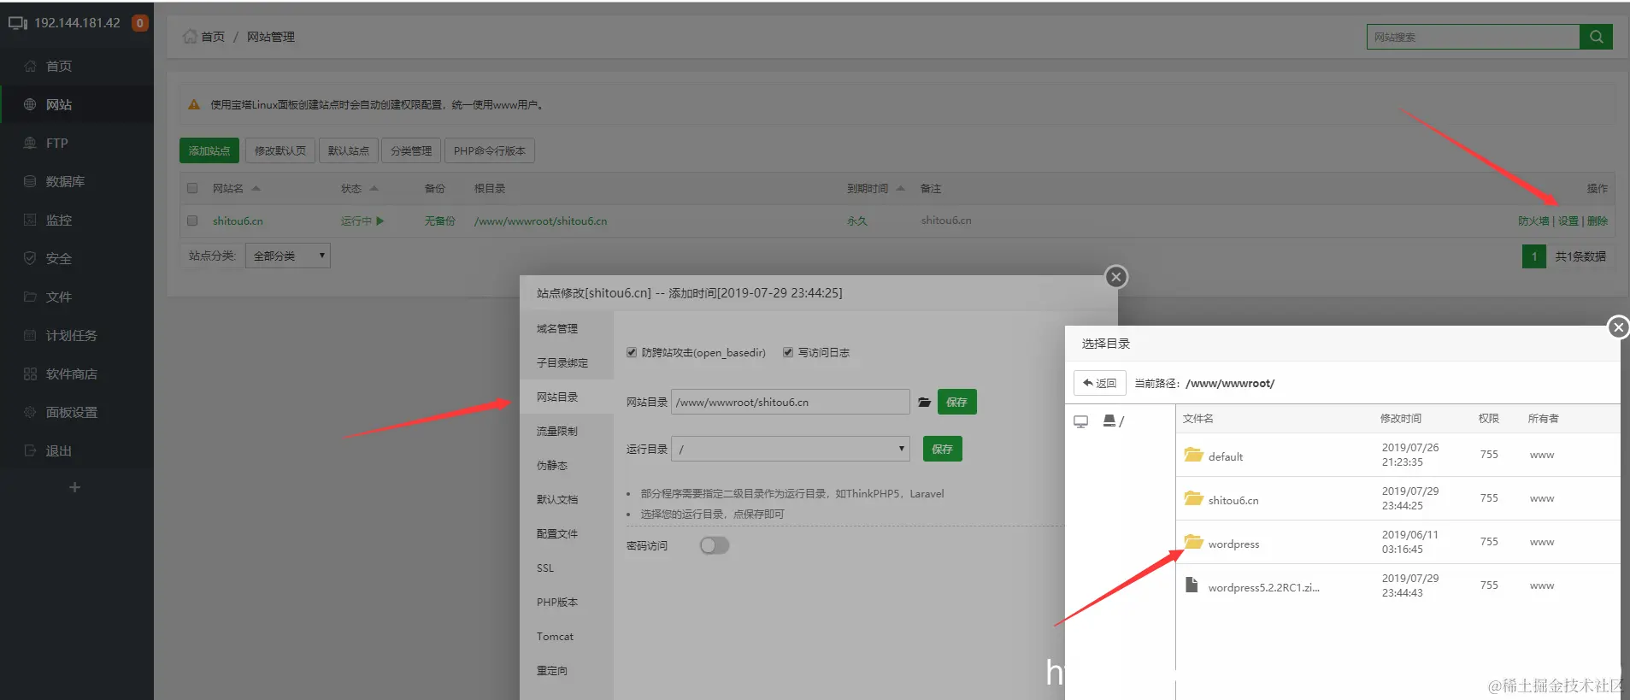Save the 运行目录 setting with 保存

943,449
